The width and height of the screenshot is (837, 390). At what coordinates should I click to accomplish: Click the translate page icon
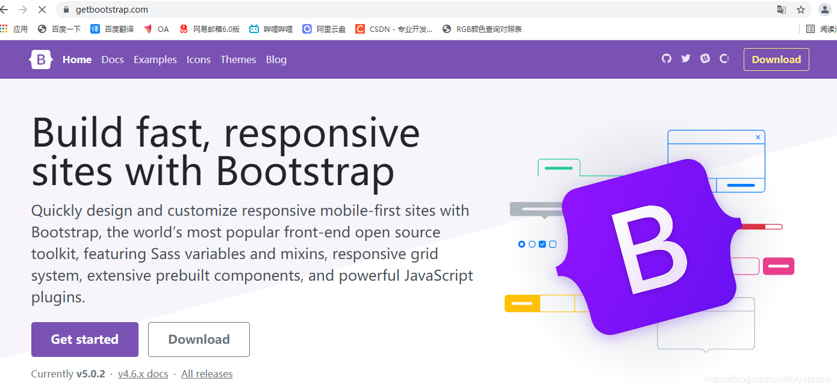pyautogui.click(x=782, y=10)
